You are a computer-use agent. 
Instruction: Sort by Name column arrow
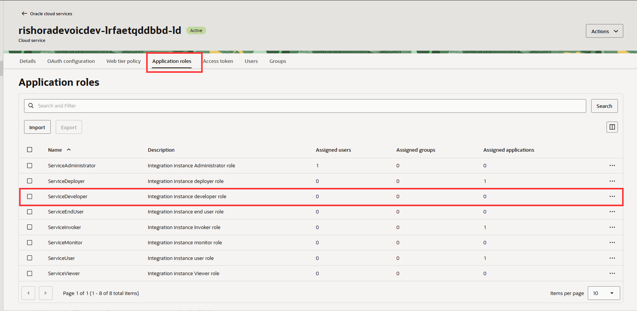click(x=69, y=150)
